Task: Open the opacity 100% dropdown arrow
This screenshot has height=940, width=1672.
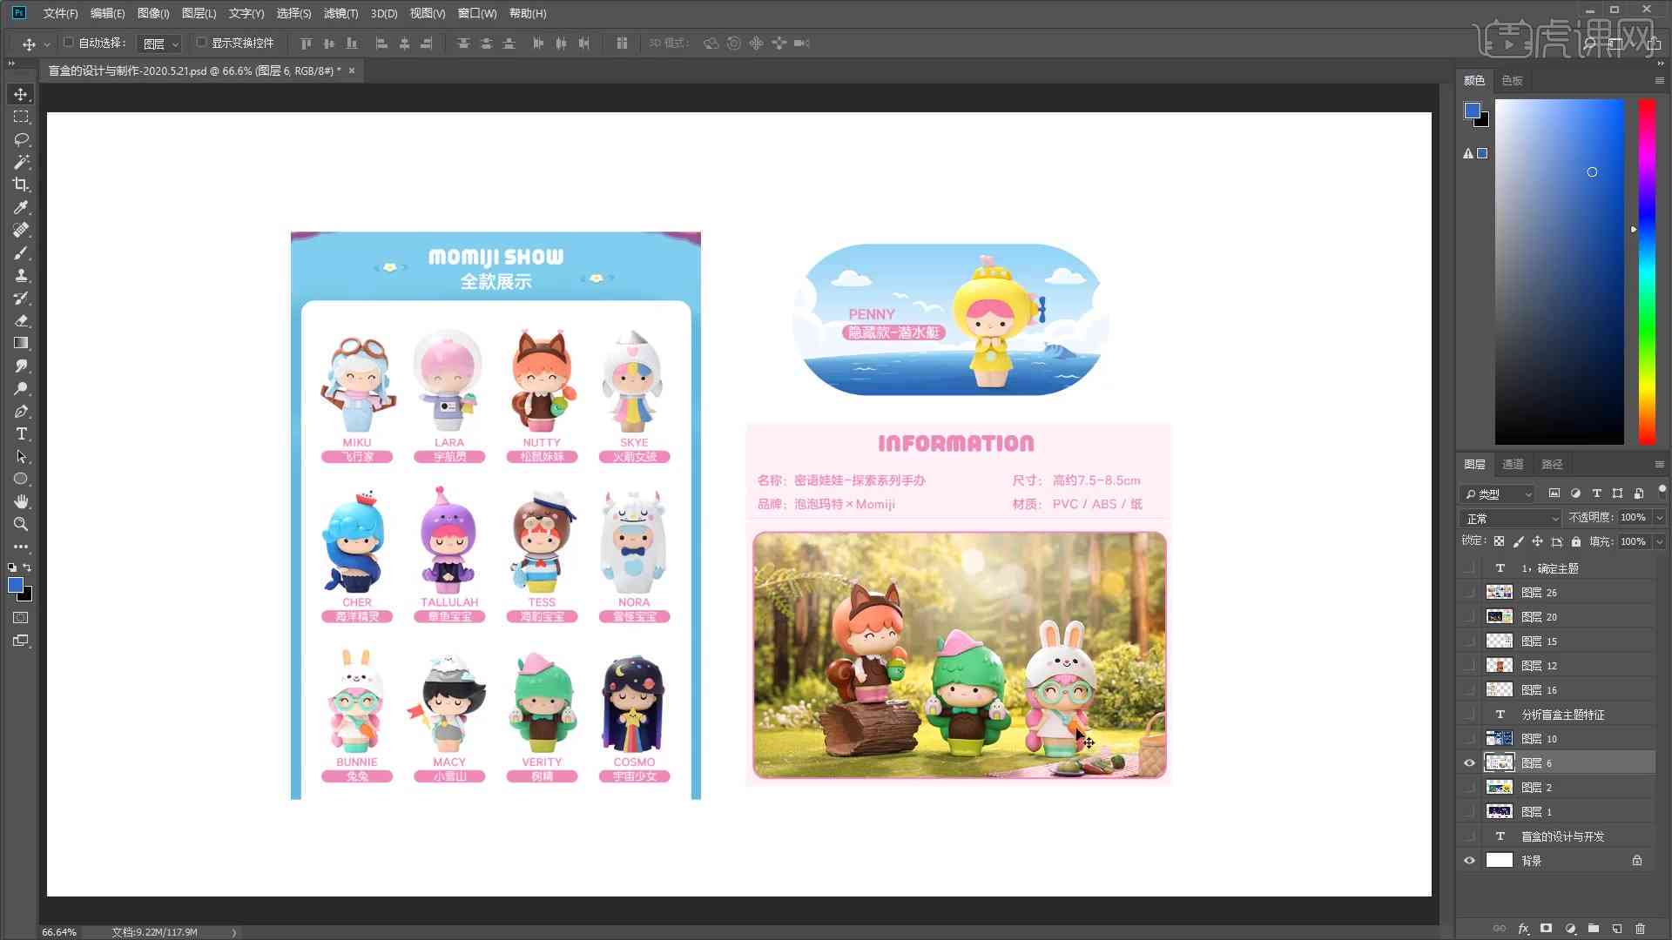Action: tap(1660, 518)
